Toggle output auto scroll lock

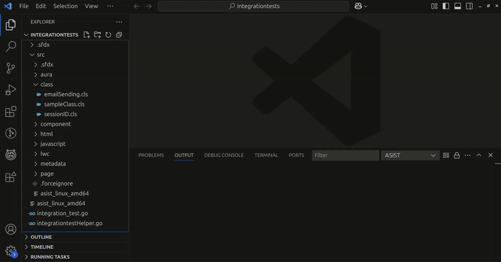(x=457, y=155)
